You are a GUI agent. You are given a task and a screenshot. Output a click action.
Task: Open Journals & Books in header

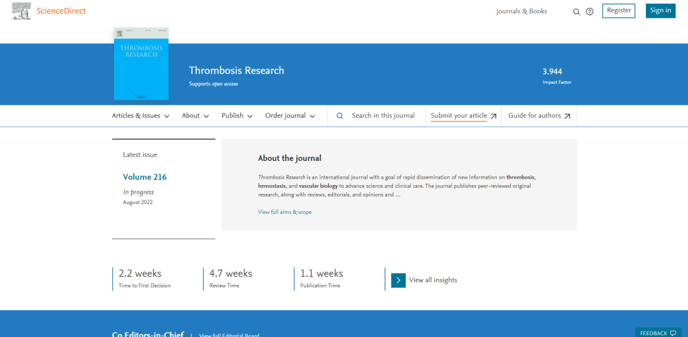click(x=521, y=11)
